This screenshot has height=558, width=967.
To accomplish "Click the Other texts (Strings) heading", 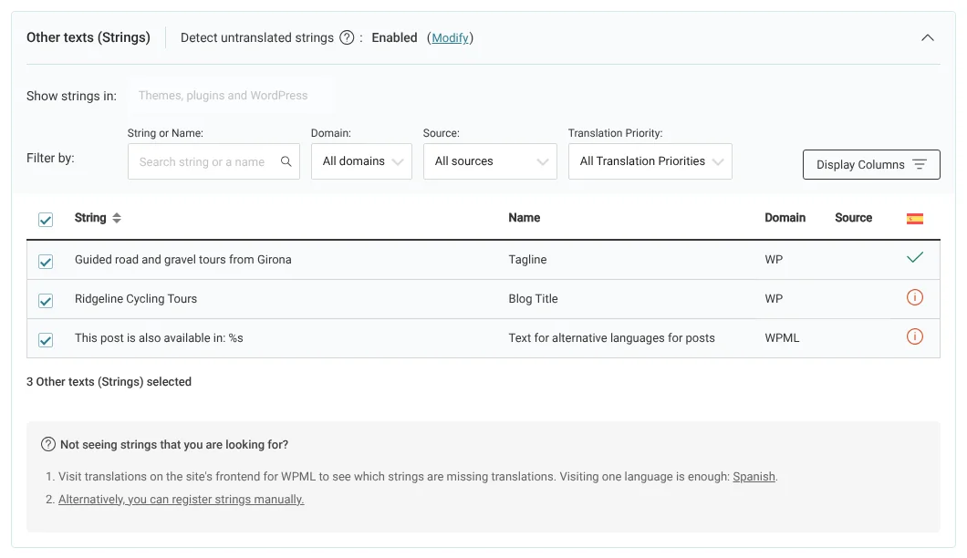I will [x=88, y=37].
